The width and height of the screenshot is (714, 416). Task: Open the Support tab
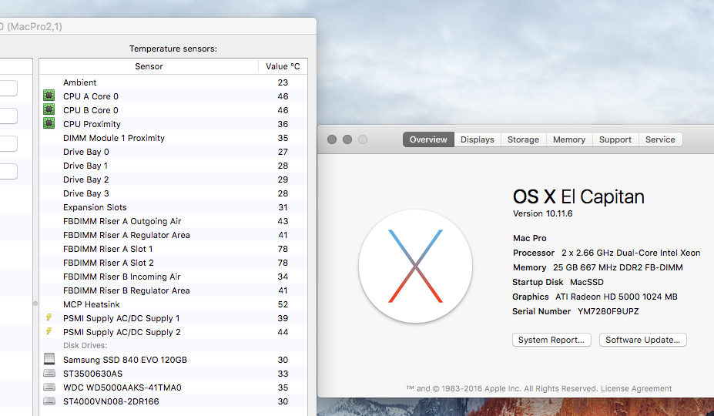615,139
